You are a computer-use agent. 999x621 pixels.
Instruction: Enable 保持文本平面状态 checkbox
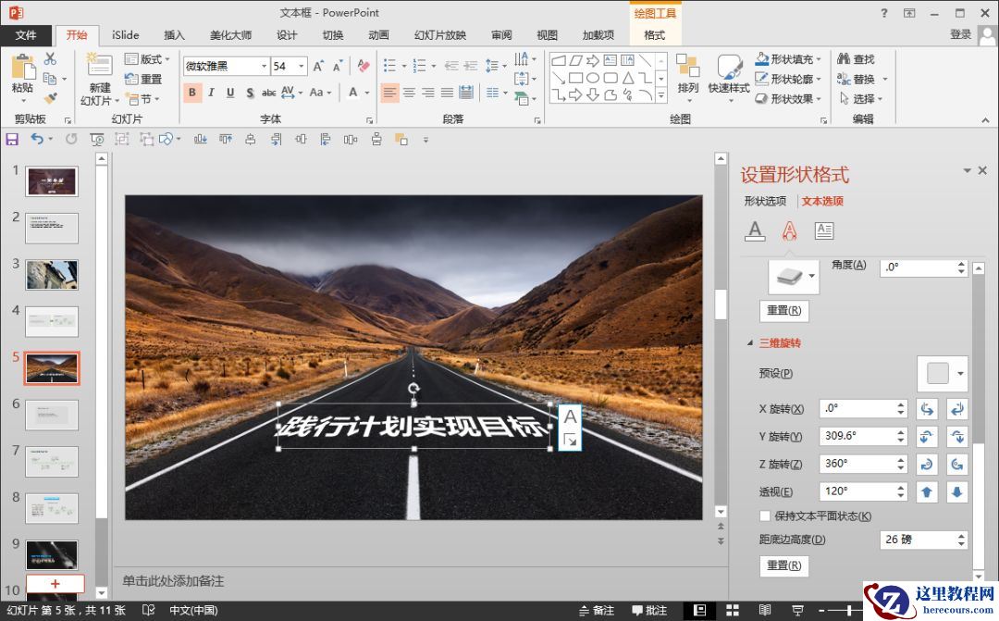(765, 516)
